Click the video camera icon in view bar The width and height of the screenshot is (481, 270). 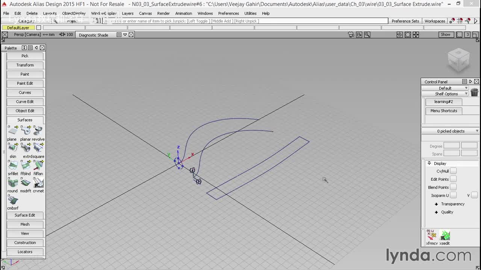tap(359, 34)
